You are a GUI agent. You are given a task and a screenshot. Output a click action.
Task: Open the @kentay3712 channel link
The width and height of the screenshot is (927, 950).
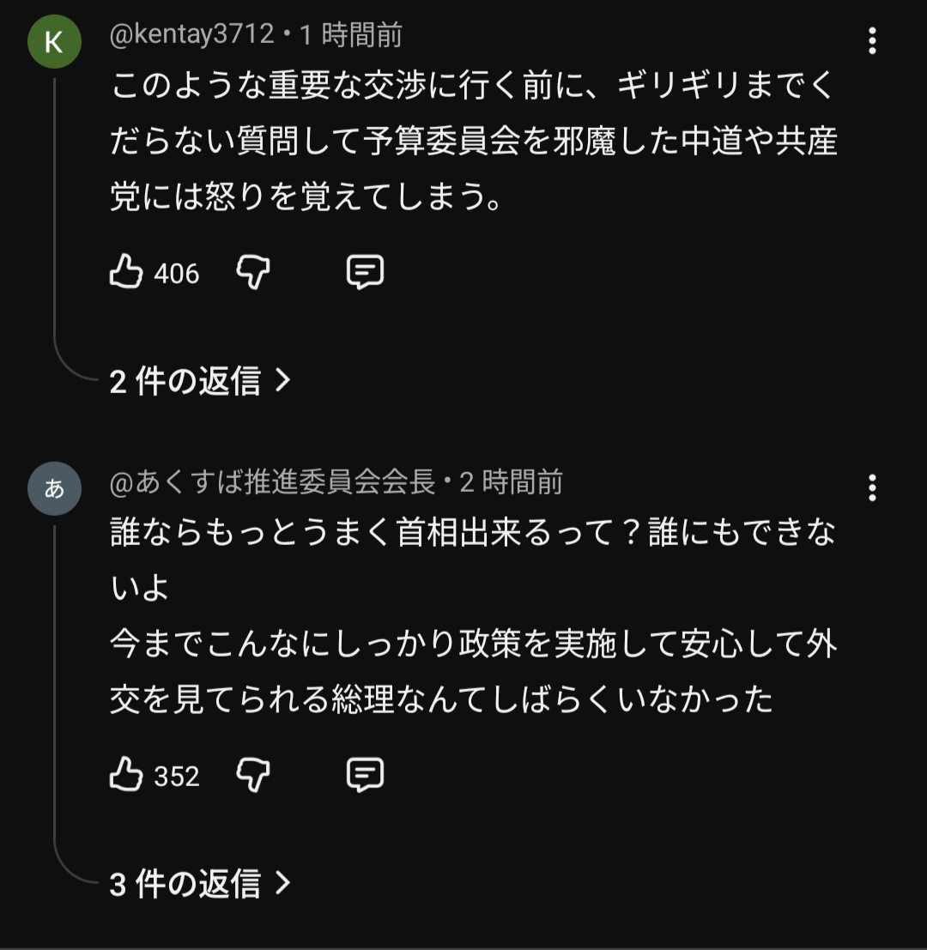pyautogui.click(x=192, y=35)
